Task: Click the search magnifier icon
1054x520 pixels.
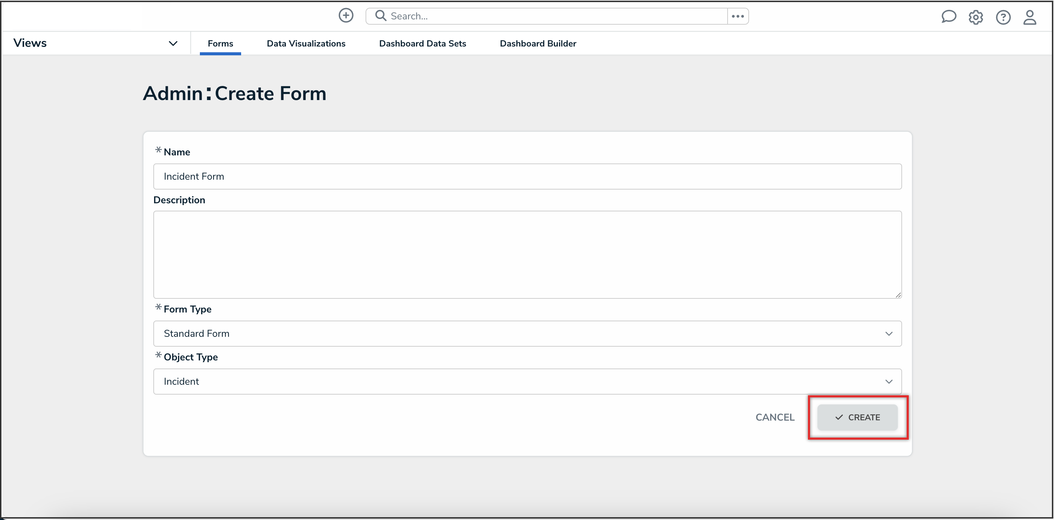Action: click(380, 16)
